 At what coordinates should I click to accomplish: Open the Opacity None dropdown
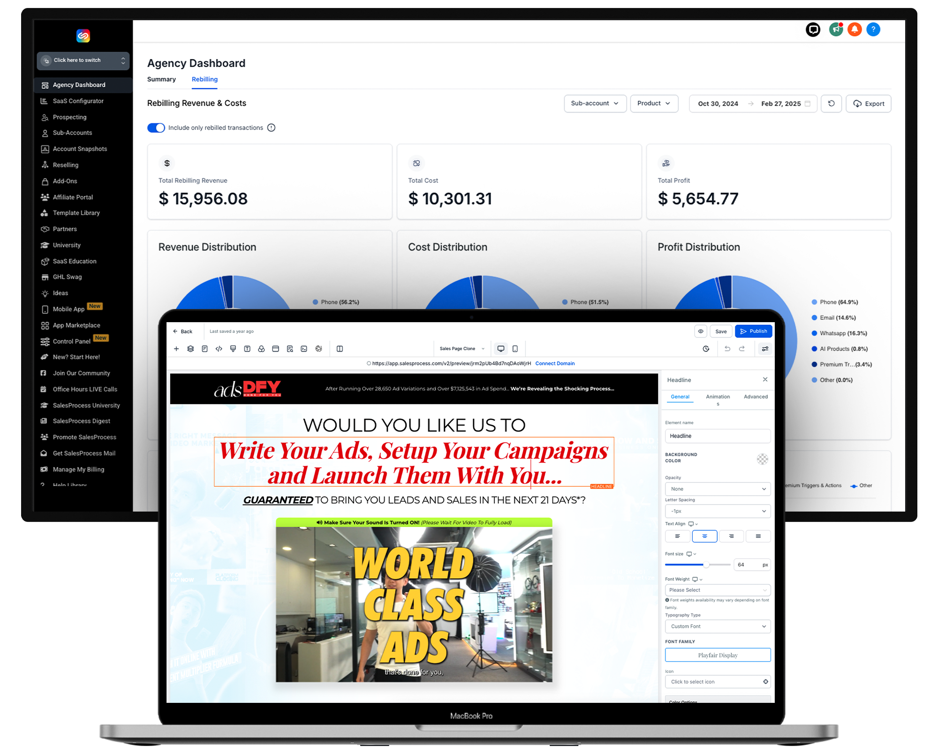718,489
